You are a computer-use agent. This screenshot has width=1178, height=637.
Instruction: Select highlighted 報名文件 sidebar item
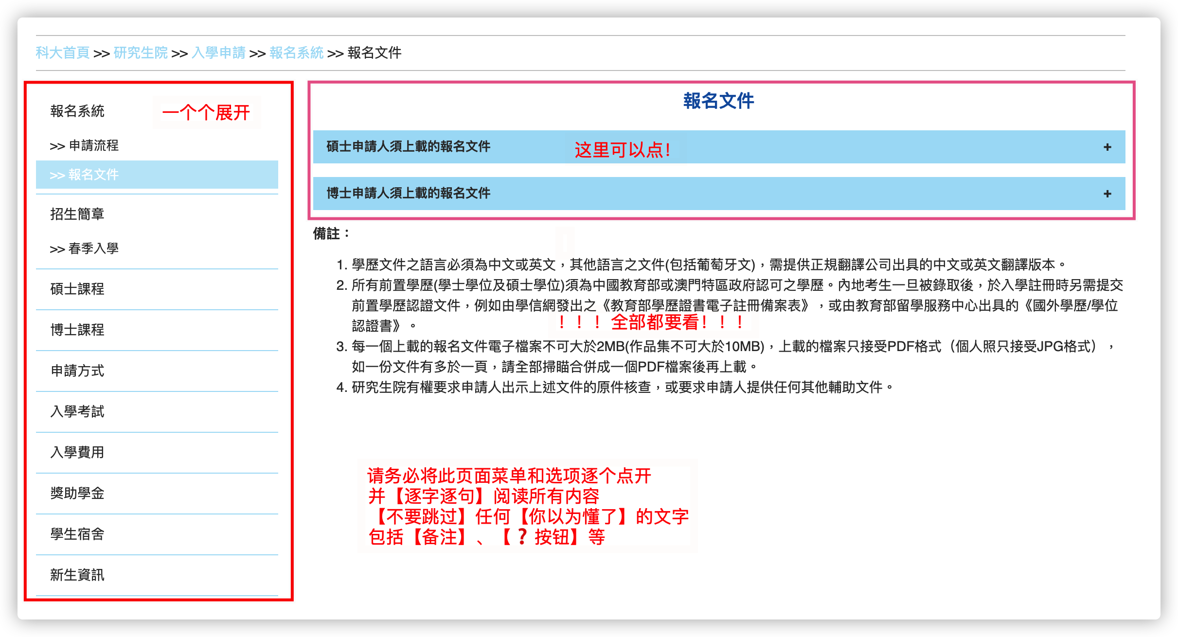coord(84,175)
